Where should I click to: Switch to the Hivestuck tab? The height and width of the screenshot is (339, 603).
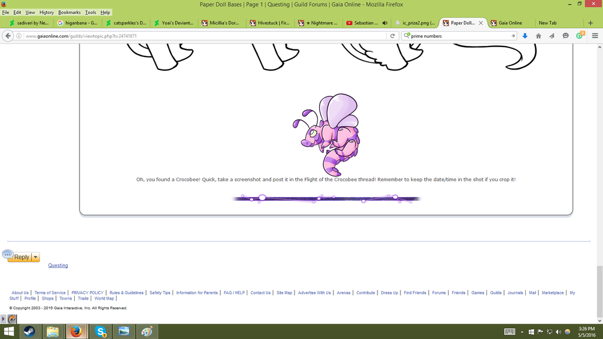(270, 23)
